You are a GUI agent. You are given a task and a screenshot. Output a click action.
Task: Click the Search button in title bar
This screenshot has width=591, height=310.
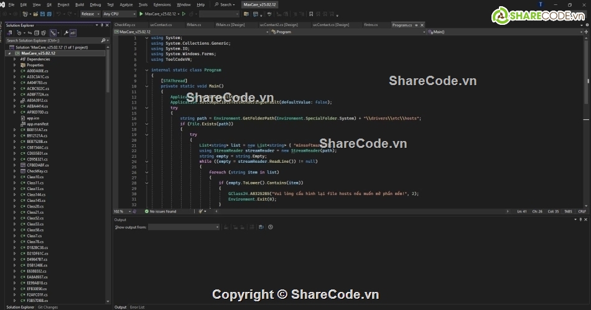pyautogui.click(x=225, y=4)
